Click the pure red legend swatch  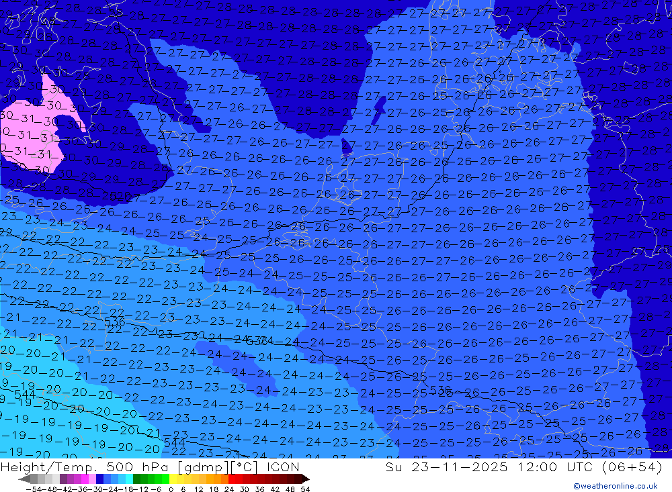(232, 479)
